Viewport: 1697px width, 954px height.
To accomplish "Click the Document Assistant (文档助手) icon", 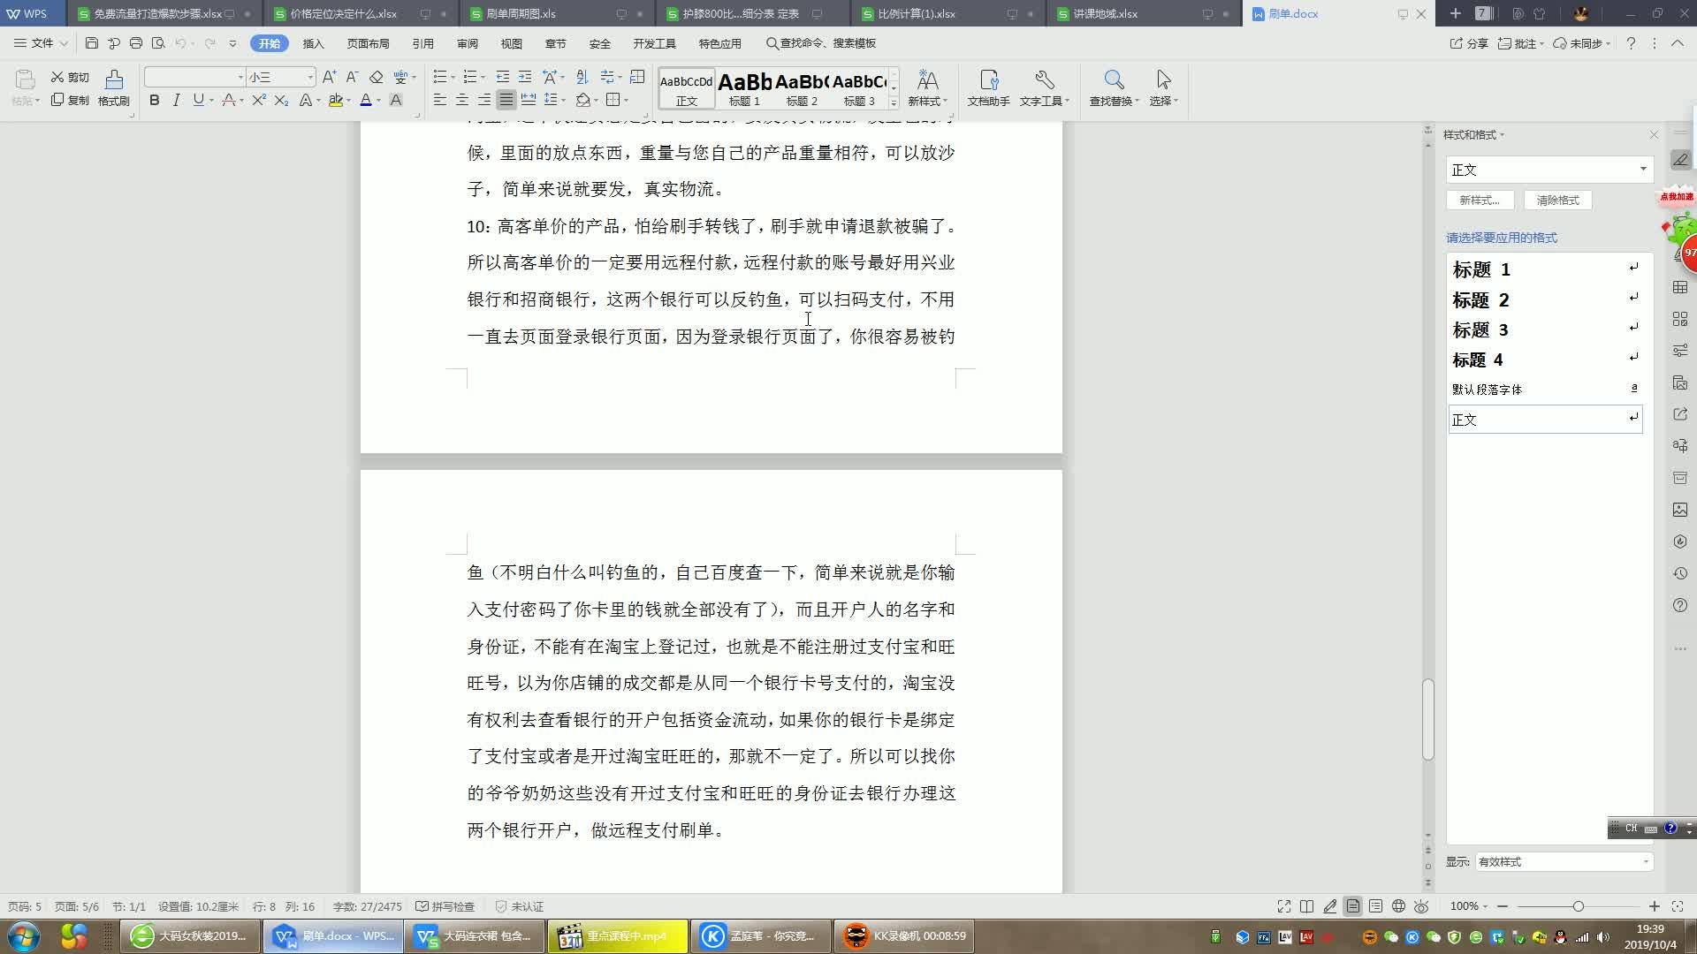I will [x=988, y=87].
